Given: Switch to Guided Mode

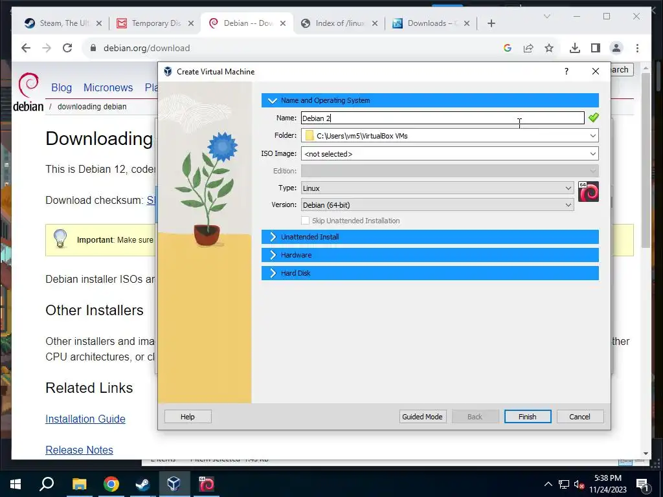Looking at the screenshot, I should (x=422, y=417).
